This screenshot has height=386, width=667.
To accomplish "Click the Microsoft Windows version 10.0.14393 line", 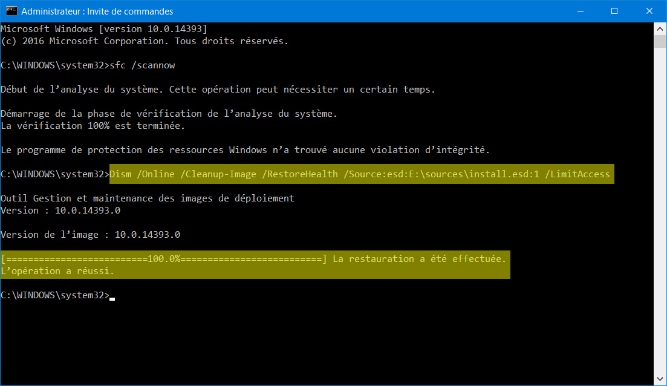I will click(104, 29).
